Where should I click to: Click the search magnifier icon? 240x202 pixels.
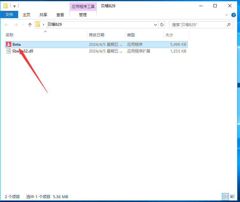point(229,24)
